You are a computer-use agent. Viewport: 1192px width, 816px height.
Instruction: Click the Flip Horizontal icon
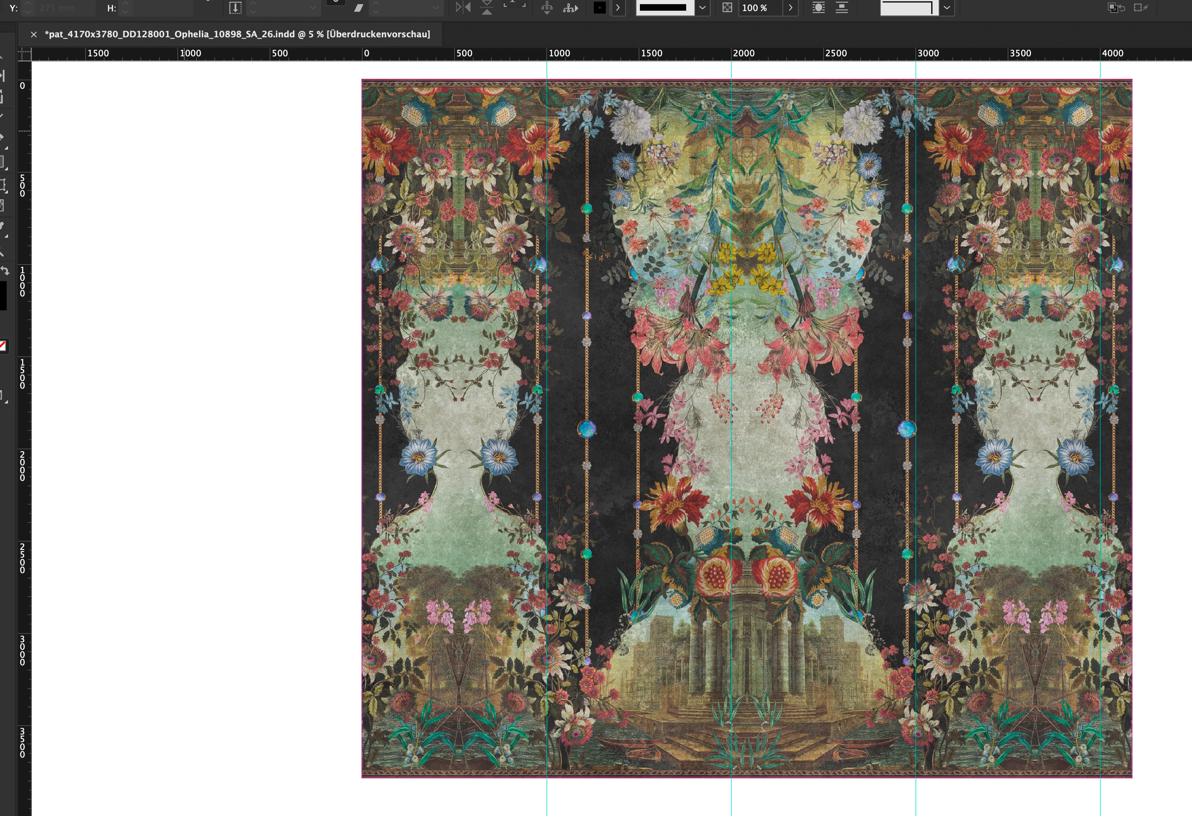pyautogui.click(x=463, y=8)
